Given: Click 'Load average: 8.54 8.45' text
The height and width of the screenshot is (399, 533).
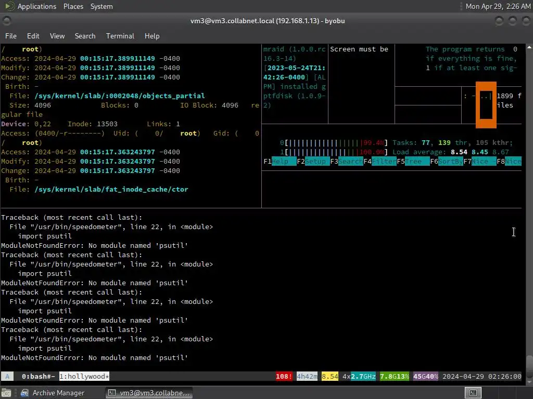Looking at the screenshot, I should tap(440, 152).
